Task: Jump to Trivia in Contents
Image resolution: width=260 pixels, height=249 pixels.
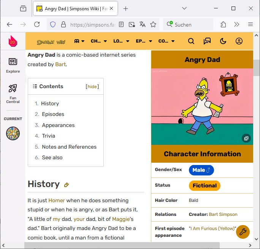Action: (48, 136)
